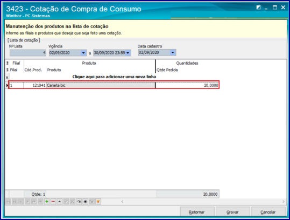
Task: Click the Gravar button
Action: tap(232, 212)
